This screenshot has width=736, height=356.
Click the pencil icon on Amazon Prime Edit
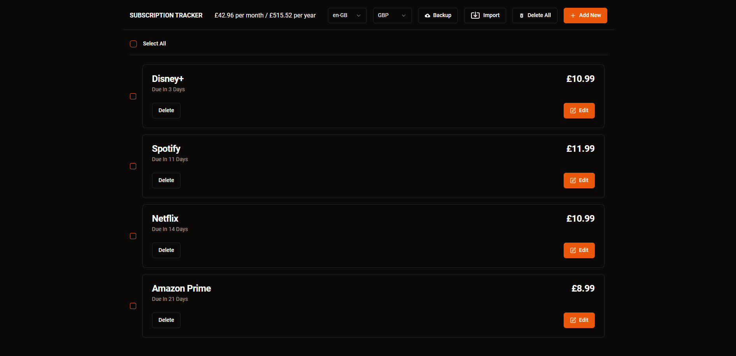point(573,320)
